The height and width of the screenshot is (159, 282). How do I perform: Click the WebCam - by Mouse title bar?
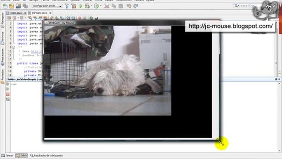tap(115, 23)
